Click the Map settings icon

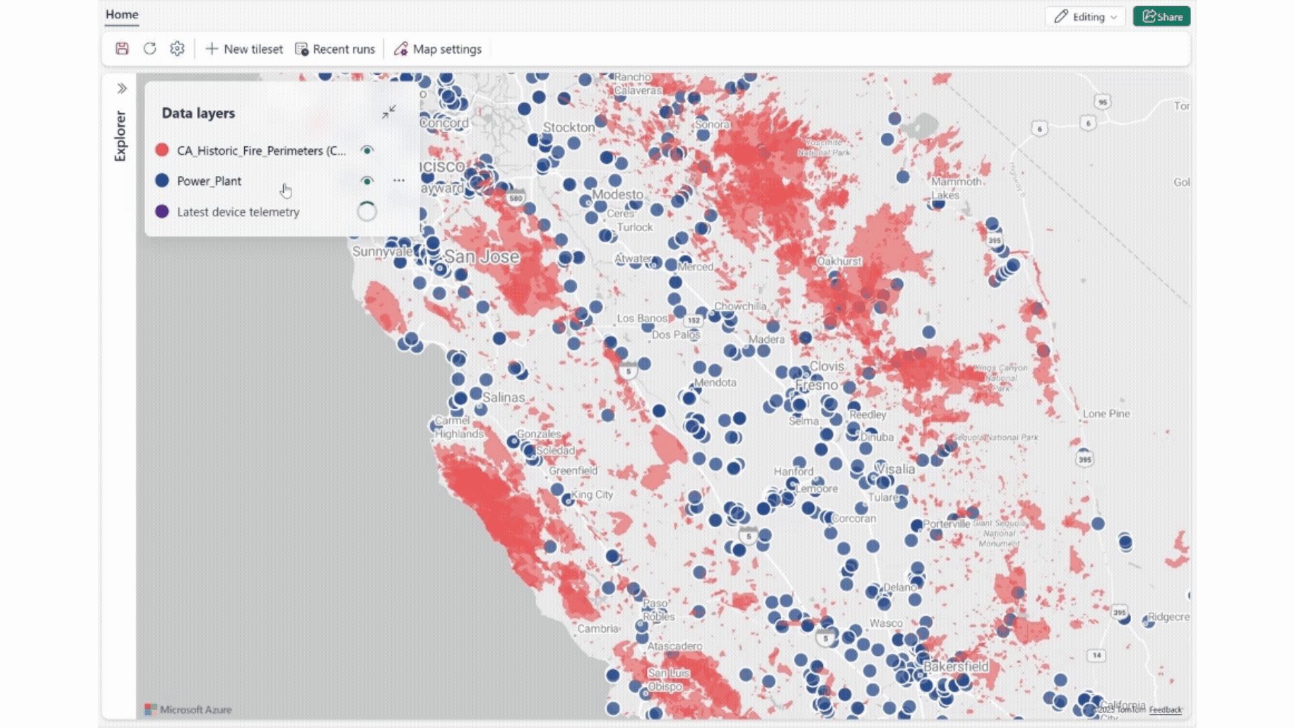click(401, 49)
